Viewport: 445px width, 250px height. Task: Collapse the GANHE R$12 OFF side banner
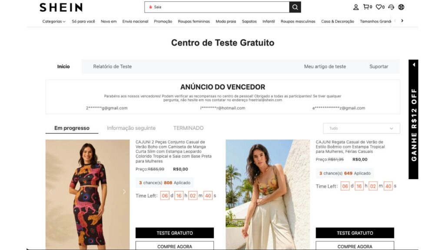414,65
